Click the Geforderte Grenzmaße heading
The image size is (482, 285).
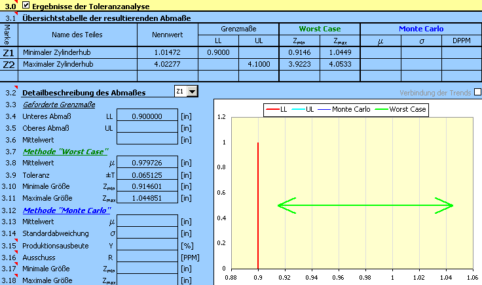click(59, 105)
